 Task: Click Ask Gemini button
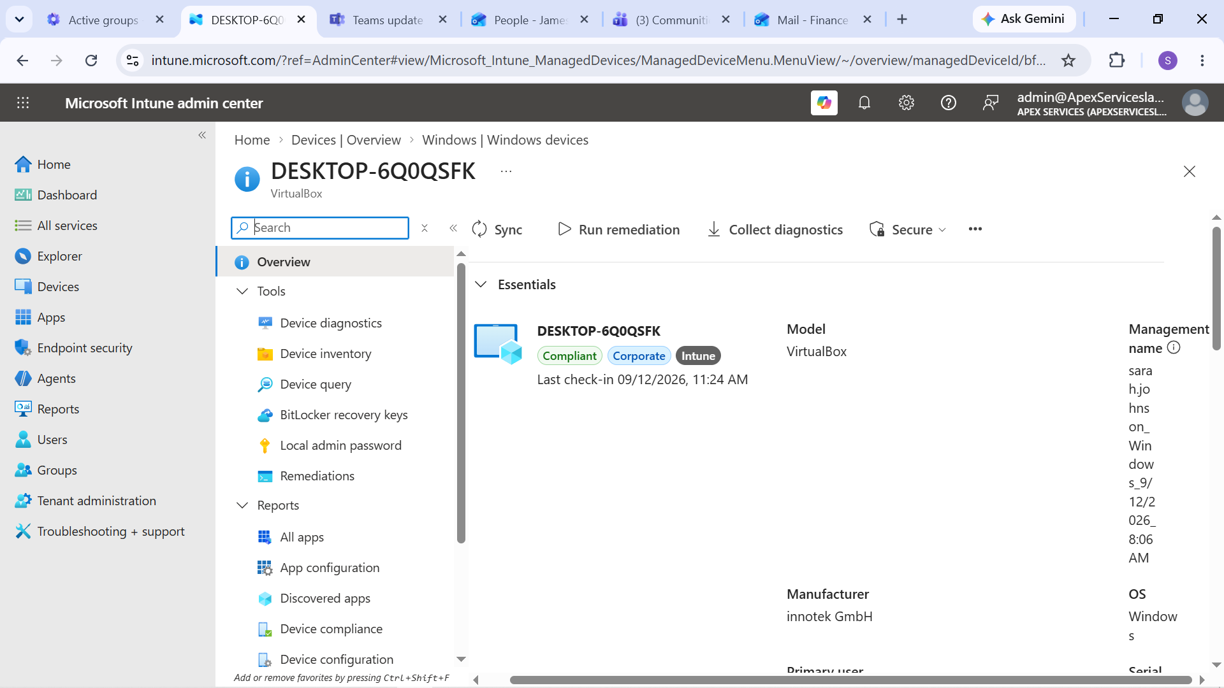coord(1024,19)
